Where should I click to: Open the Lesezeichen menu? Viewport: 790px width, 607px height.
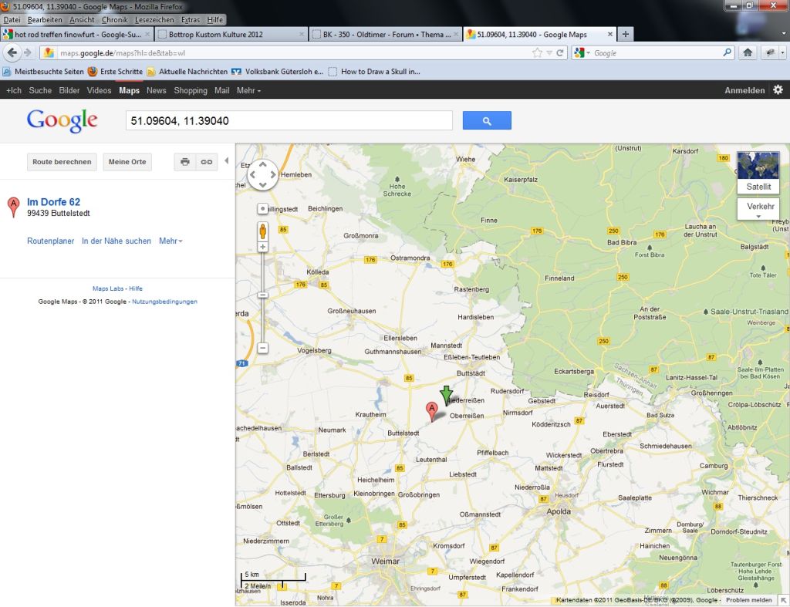point(154,20)
